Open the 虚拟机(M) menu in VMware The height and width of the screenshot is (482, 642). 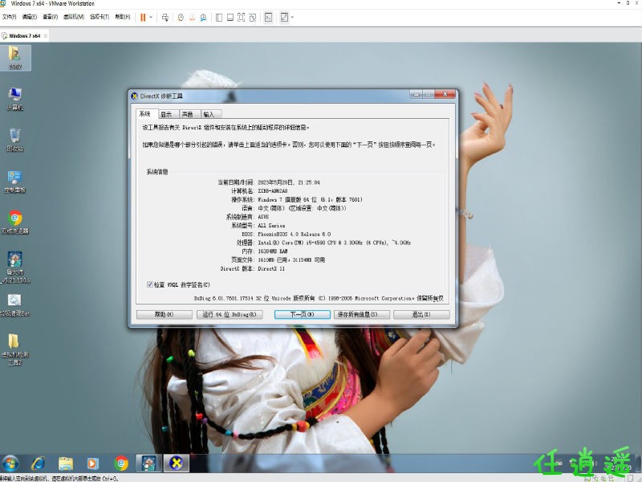(74, 17)
